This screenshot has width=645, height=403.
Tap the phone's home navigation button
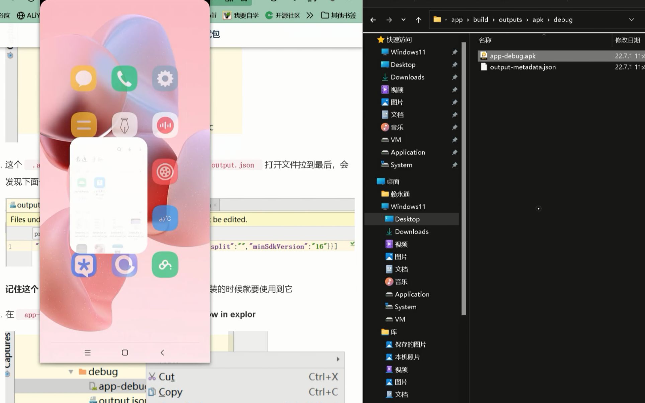click(124, 352)
